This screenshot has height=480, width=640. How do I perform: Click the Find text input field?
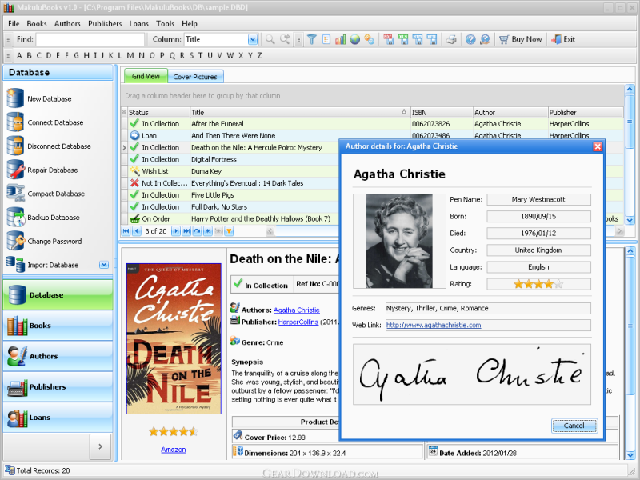90,39
